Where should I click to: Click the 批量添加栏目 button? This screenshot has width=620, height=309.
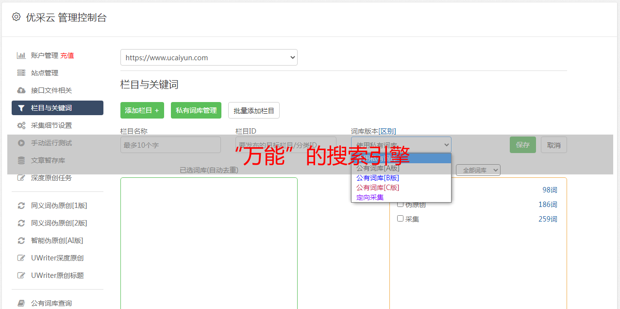pos(254,110)
